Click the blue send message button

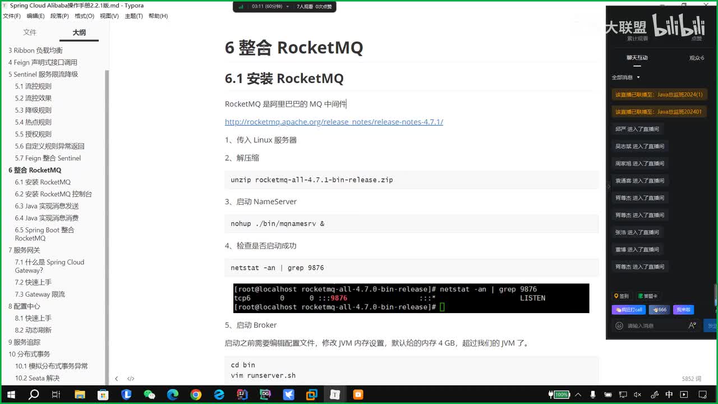tap(711, 325)
